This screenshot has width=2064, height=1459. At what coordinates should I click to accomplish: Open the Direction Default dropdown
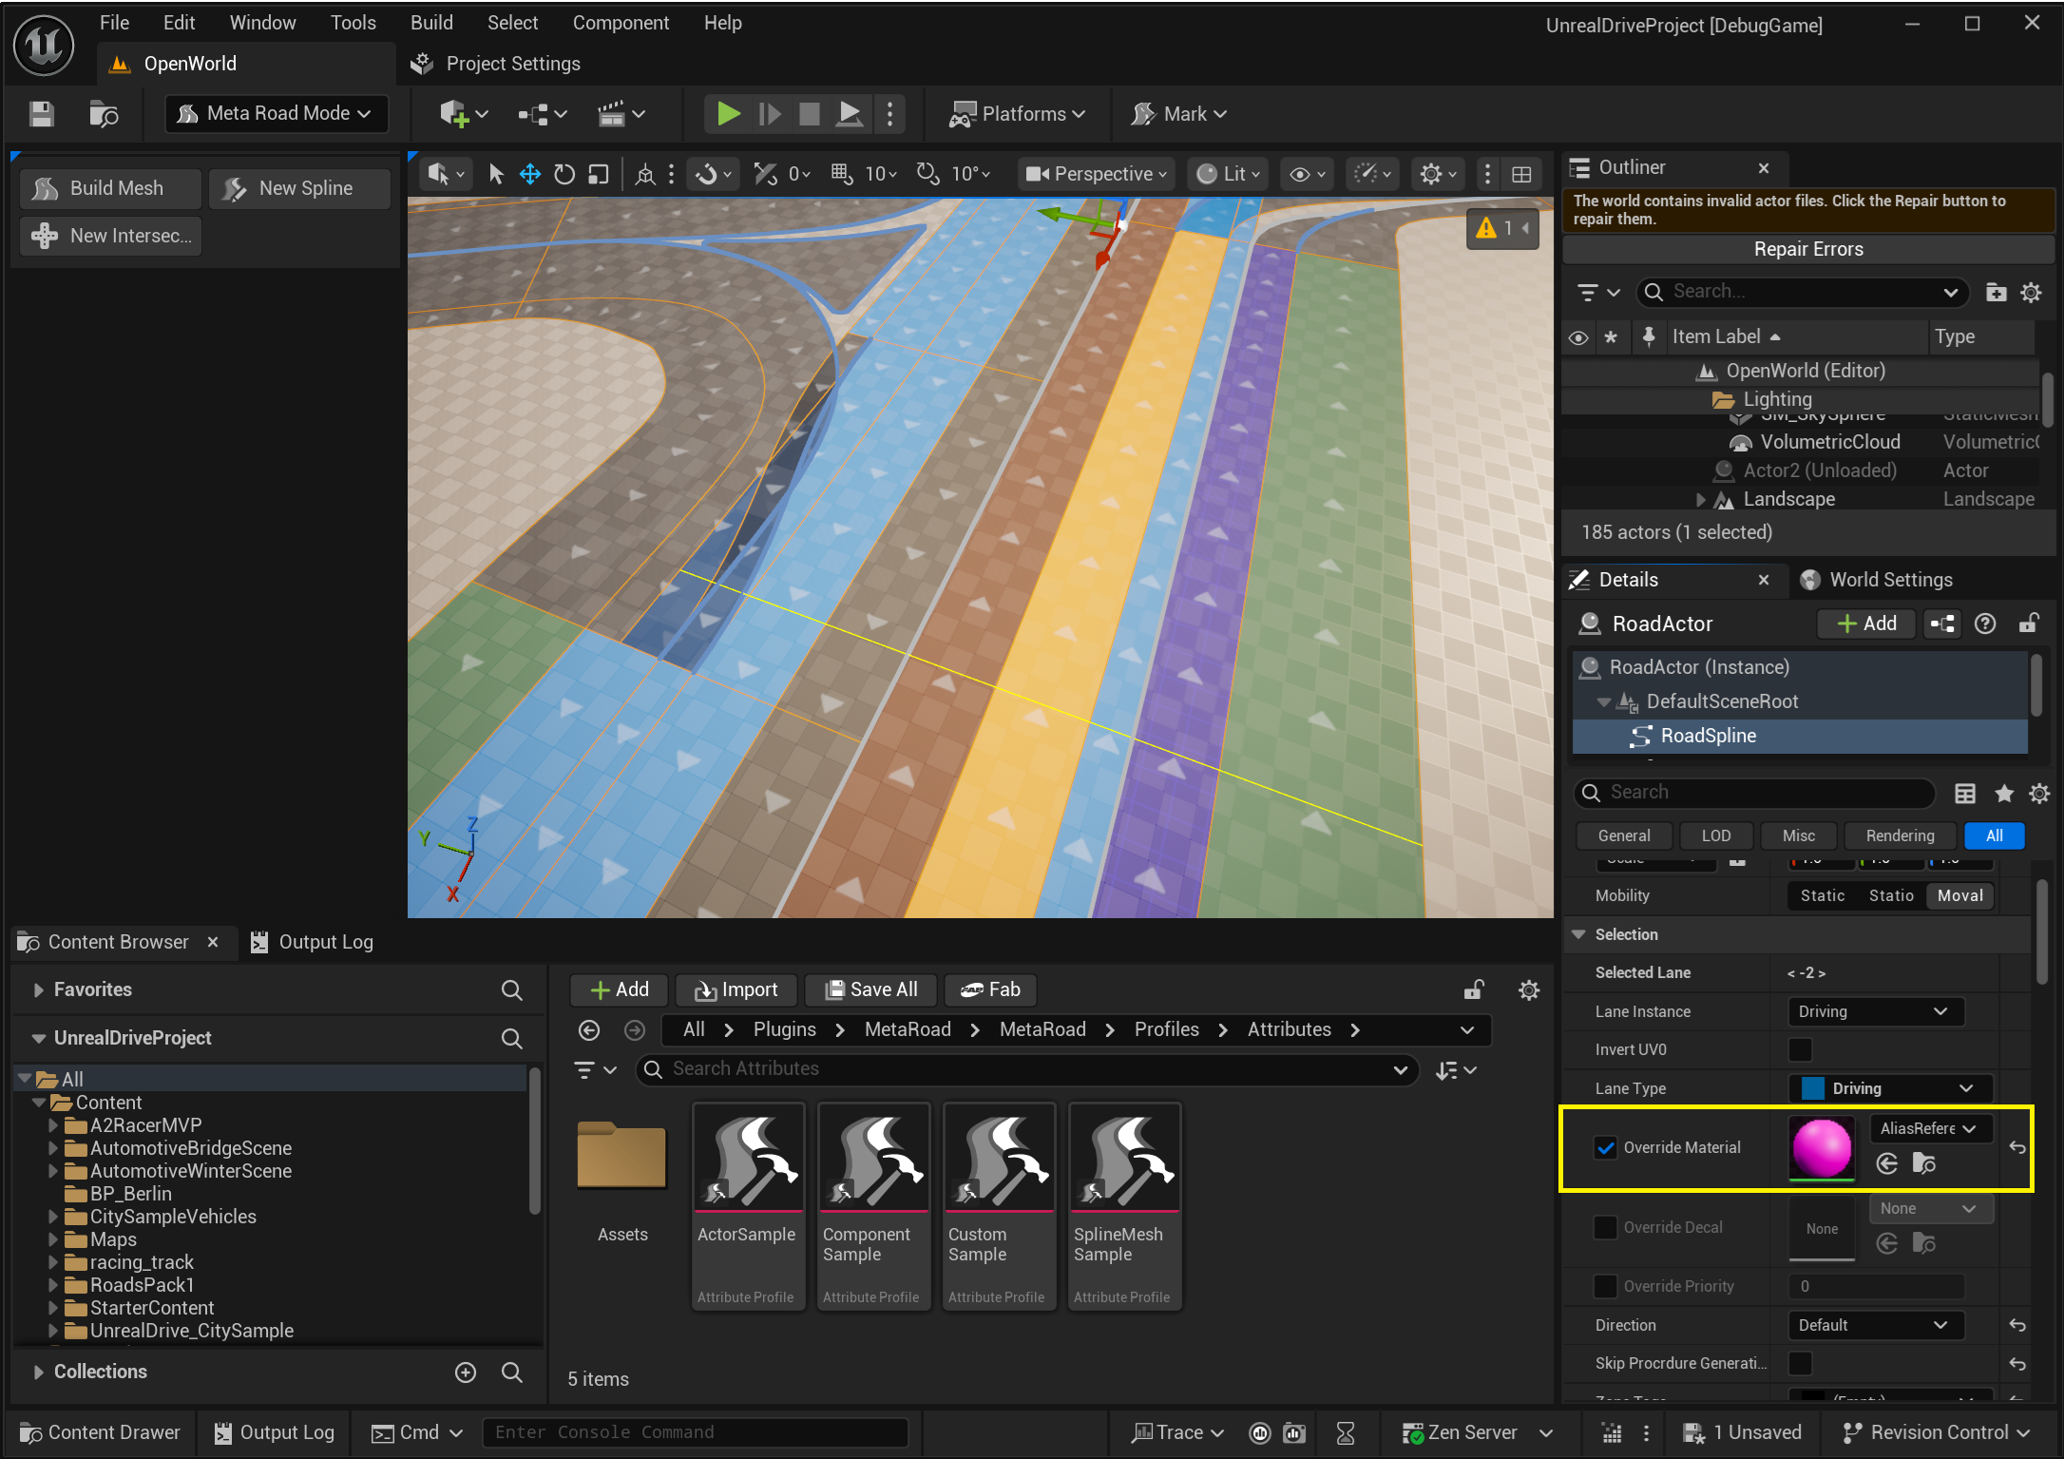point(1875,1326)
